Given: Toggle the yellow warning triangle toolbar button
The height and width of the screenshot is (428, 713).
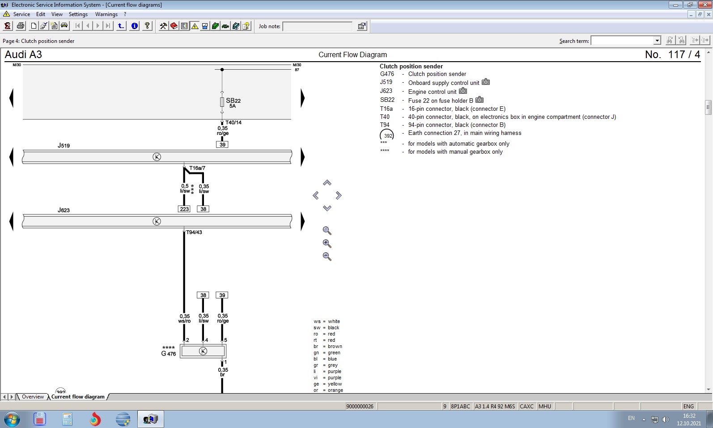Looking at the screenshot, I should [195, 26].
